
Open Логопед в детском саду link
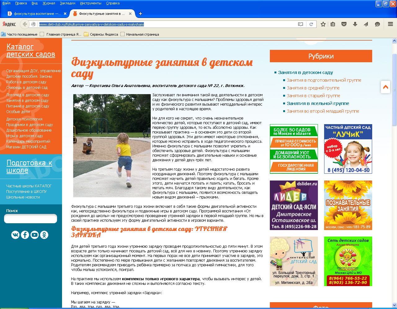28,95
